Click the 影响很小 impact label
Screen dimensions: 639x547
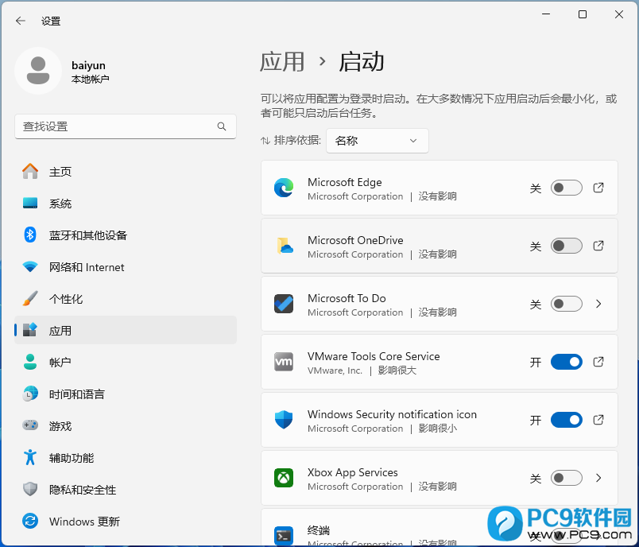point(437,429)
